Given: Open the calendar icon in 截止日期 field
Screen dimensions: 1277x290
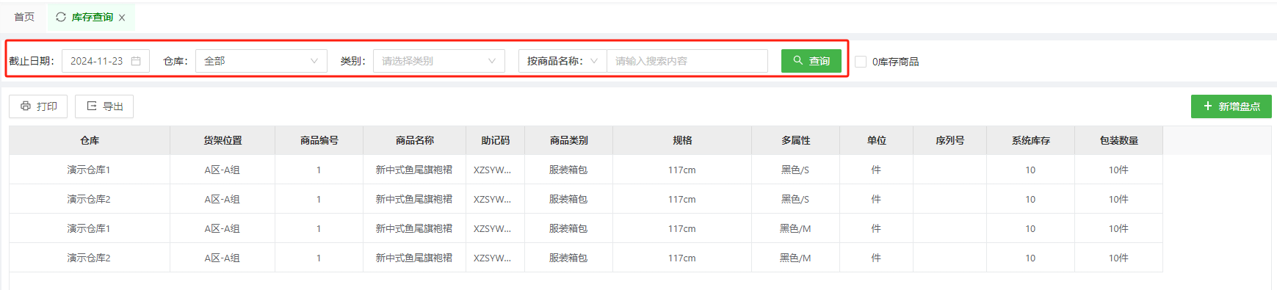Looking at the screenshot, I should pyautogui.click(x=136, y=61).
